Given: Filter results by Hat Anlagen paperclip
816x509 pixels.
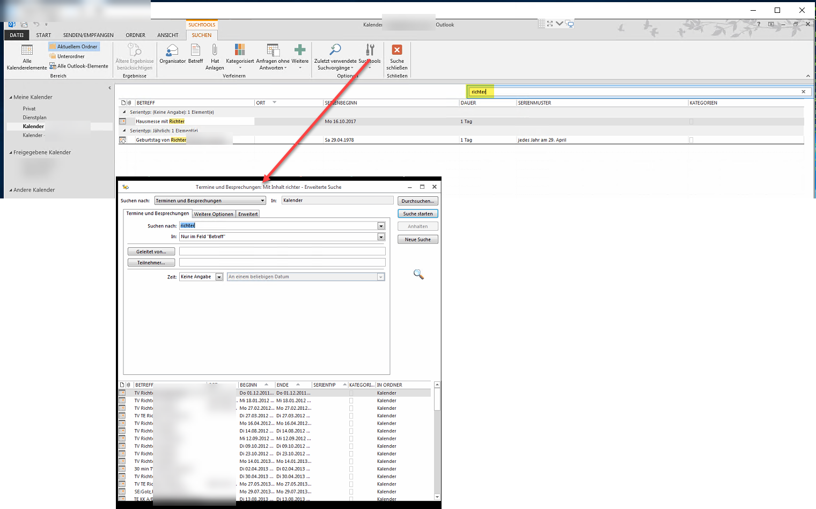Looking at the screenshot, I should tap(215, 57).
